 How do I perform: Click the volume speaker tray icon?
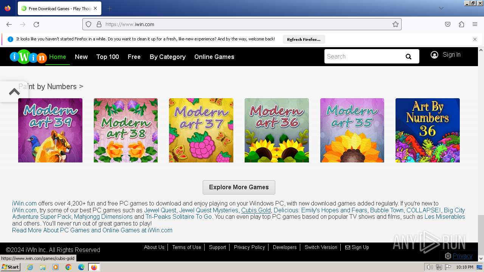tap(430, 267)
